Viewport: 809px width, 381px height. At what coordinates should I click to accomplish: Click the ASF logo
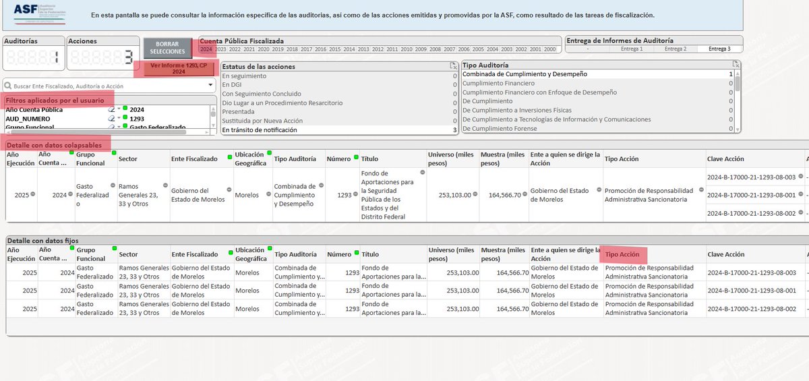(x=41, y=15)
